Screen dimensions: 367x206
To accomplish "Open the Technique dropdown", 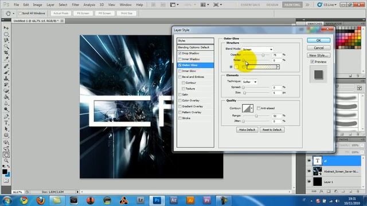I will pyautogui.click(x=250, y=82).
